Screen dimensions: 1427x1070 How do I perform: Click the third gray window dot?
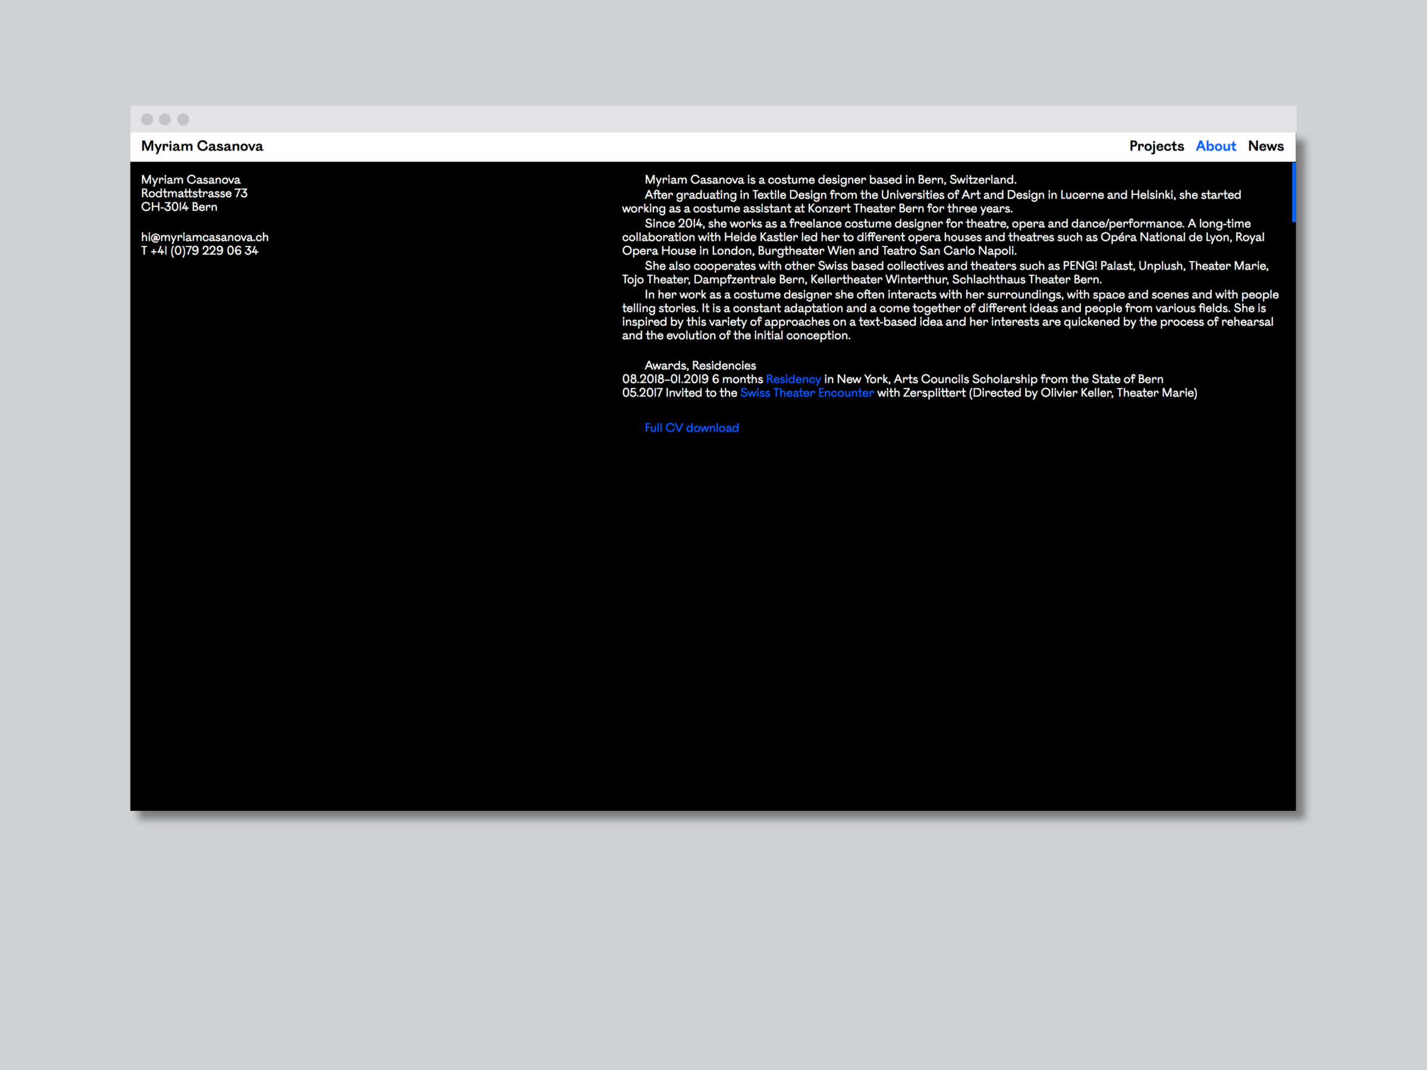point(183,119)
